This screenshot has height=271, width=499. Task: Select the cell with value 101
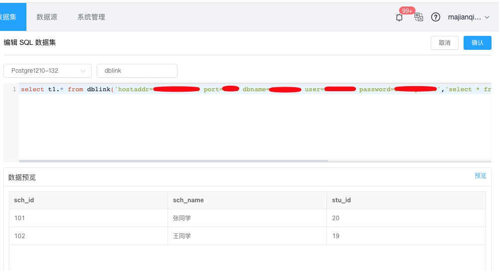pos(88,218)
